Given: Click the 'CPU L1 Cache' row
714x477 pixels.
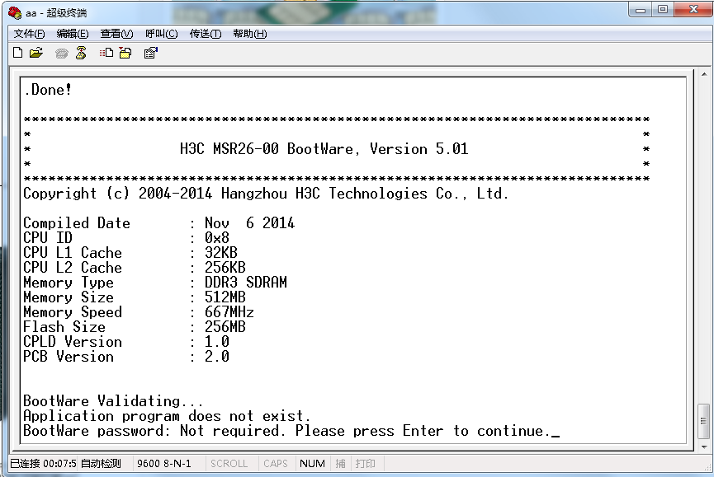Looking at the screenshot, I should point(130,253).
